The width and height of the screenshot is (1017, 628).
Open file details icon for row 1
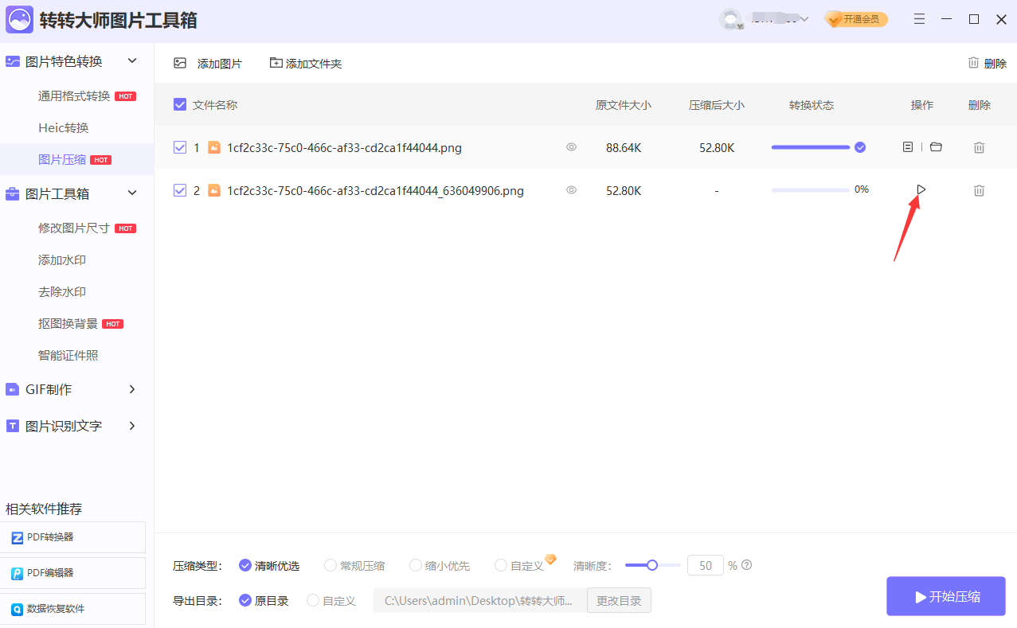point(908,147)
